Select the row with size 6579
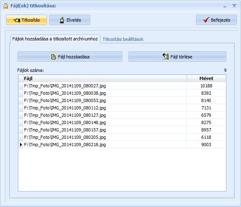This screenshot has height=207, width=241. (122, 115)
